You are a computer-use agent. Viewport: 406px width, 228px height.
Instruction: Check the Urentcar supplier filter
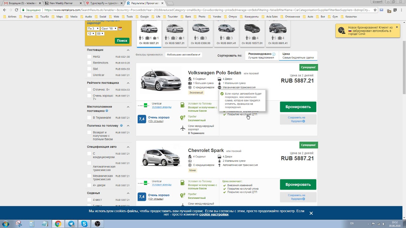[x=89, y=75]
